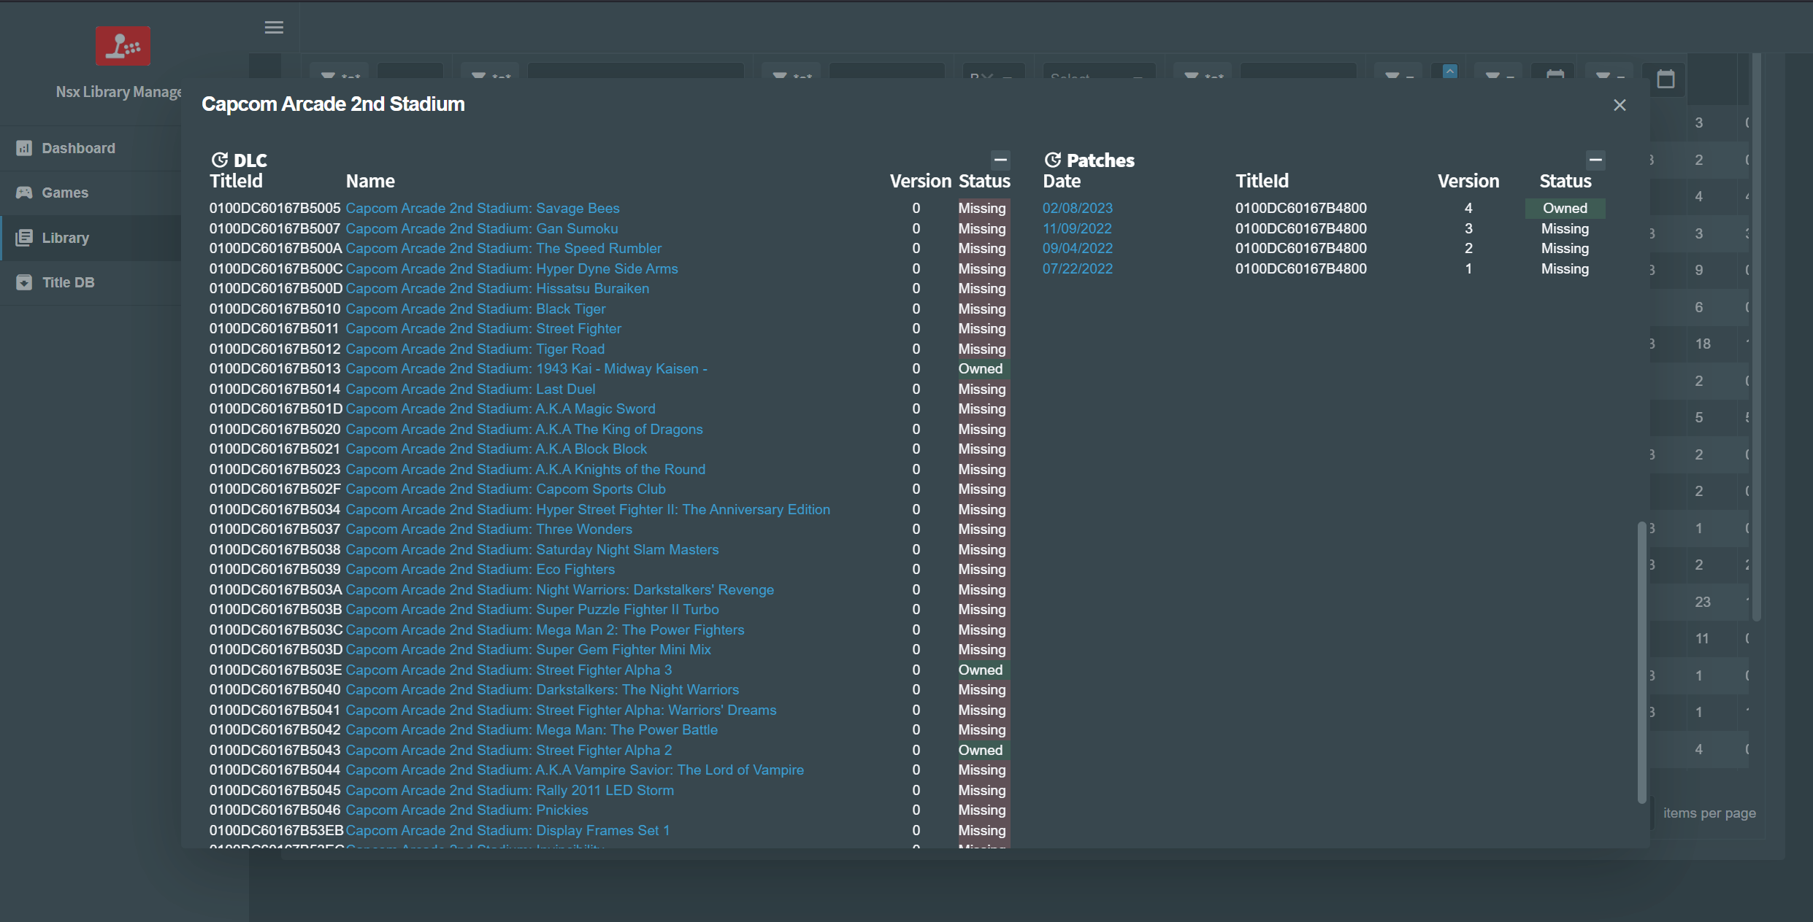Open A.K.A Knights of the Round link
Screen dimensions: 1813x922
pos(526,469)
